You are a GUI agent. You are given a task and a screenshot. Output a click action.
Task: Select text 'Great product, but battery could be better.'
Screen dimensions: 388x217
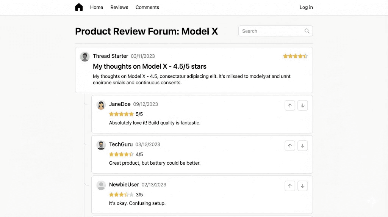[155, 163]
